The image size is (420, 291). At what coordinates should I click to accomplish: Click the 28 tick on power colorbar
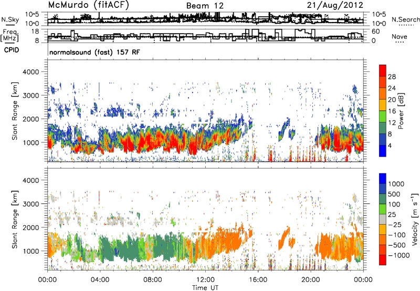pos(392,77)
